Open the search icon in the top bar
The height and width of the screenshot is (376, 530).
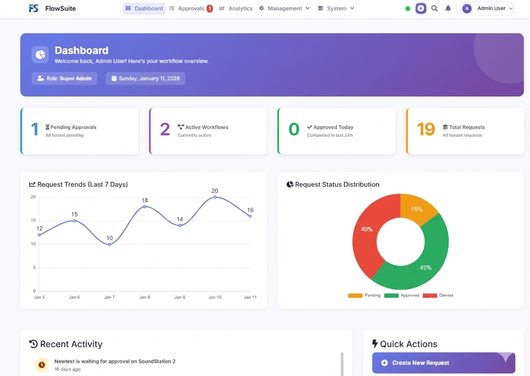(434, 8)
